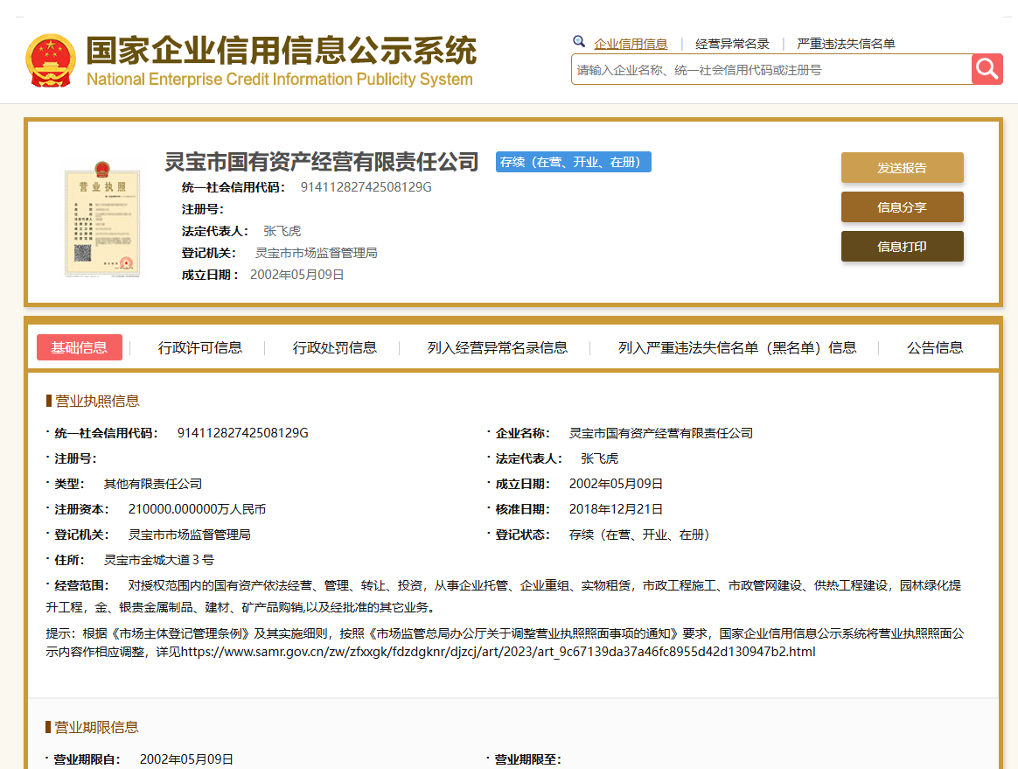The height and width of the screenshot is (769, 1018).
Task: Open the 列入严重违法失信名单（黑名单）信息 tab
Action: pyautogui.click(x=737, y=347)
